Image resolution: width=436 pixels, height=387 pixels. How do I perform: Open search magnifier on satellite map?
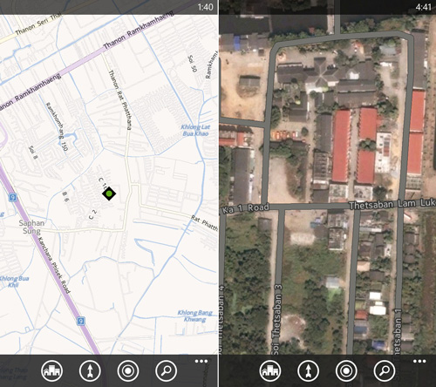click(x=385, y=370)
